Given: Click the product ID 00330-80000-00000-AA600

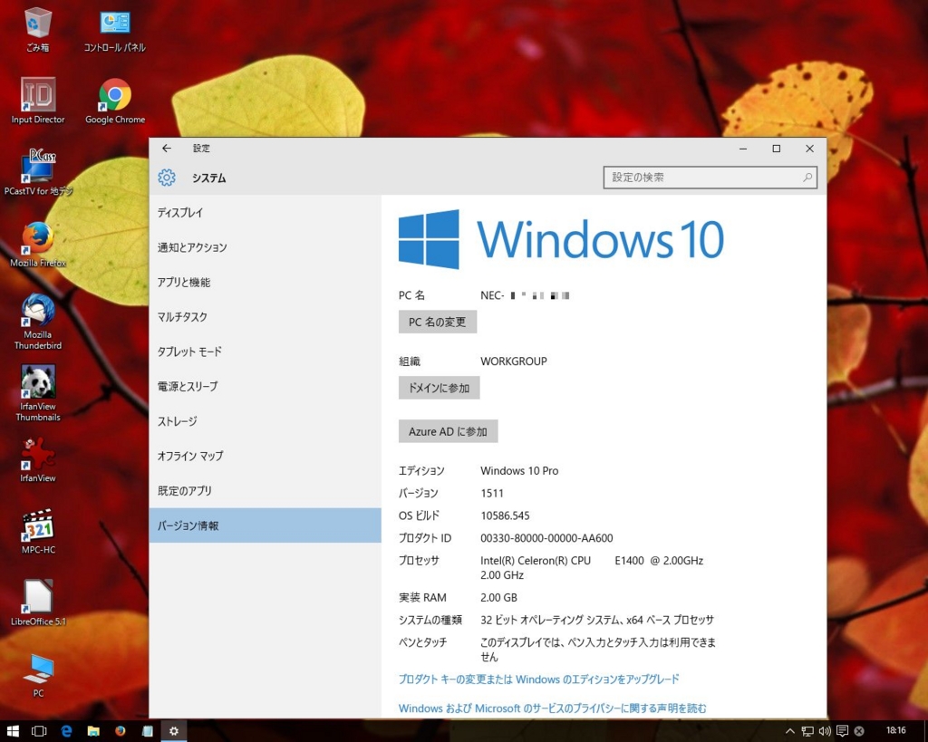Looking at the screenshot, I should point(546,538).
